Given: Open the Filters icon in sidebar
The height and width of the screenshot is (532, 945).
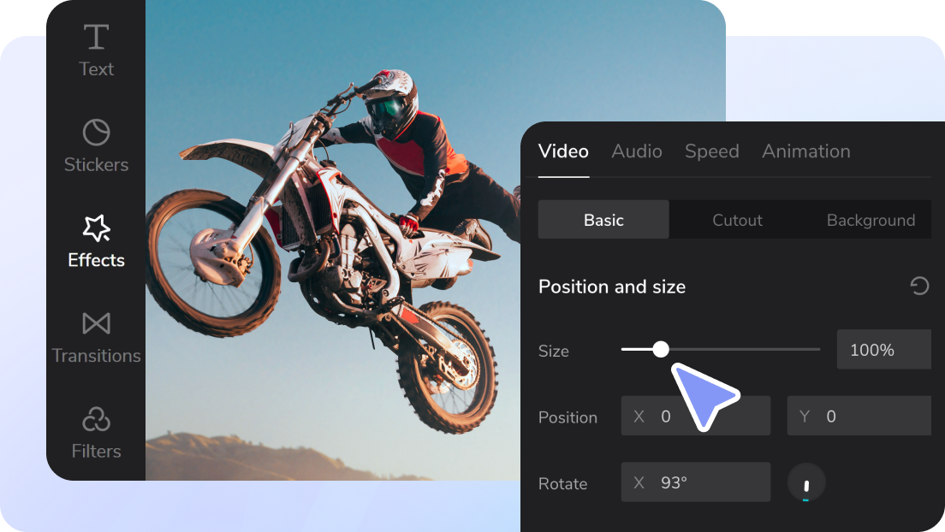Looking at the screenshot, I should (x=97, y=419).
